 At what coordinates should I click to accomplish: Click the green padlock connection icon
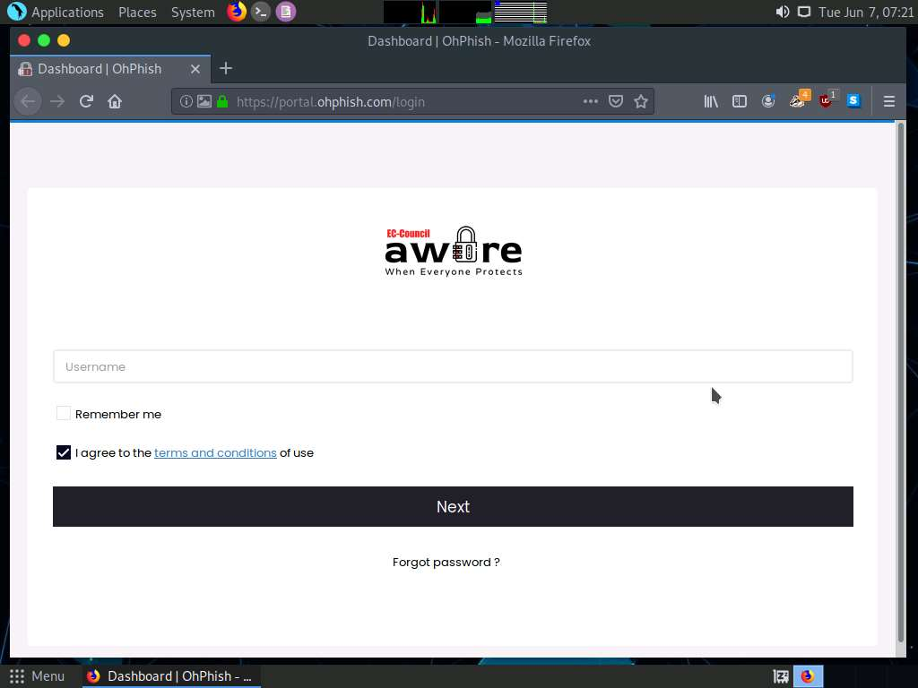point(222,102)
